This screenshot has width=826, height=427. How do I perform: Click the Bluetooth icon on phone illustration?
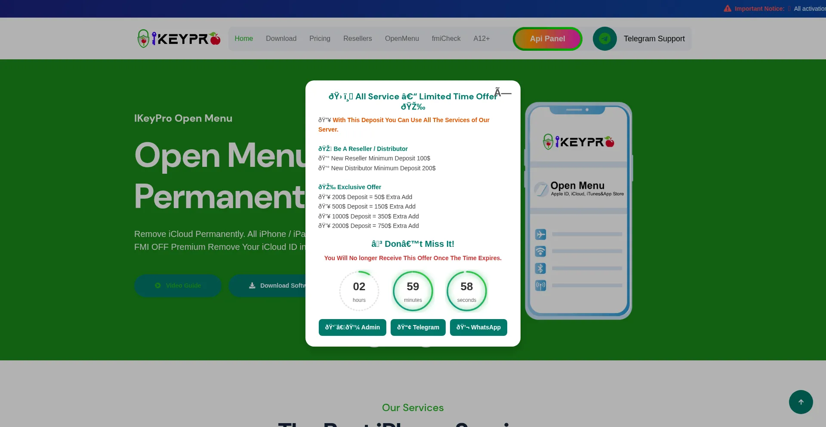coord(540,268)
